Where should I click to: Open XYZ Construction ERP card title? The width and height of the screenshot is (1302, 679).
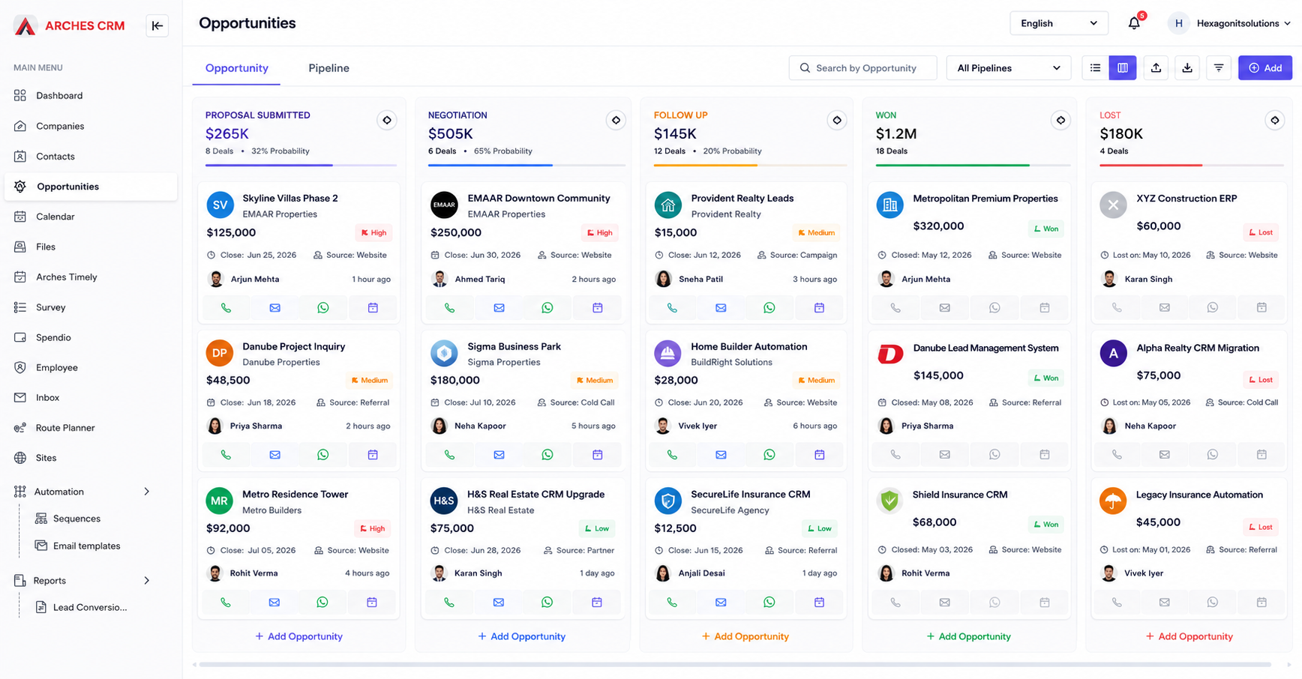[x=1186, y=199]
